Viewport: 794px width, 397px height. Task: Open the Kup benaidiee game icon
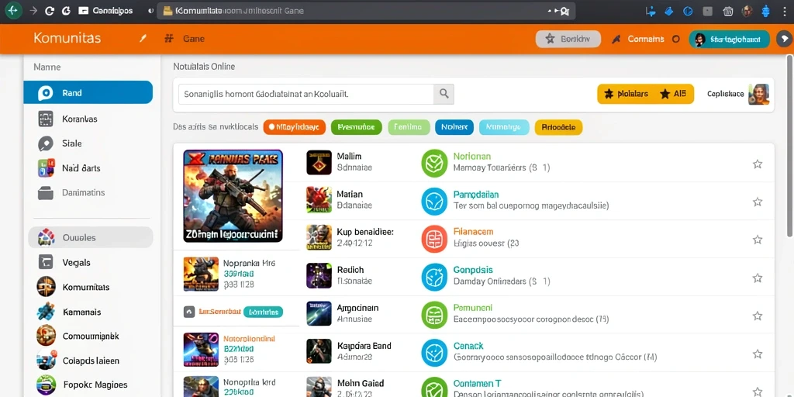pyautogui.click(x=319, y=237)
